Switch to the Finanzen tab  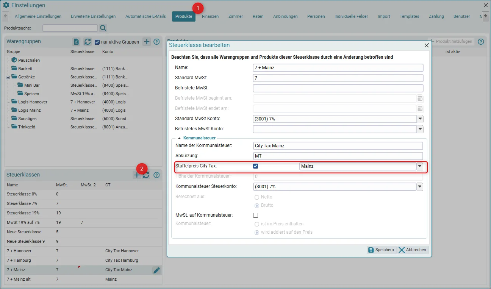coord(210,16)
